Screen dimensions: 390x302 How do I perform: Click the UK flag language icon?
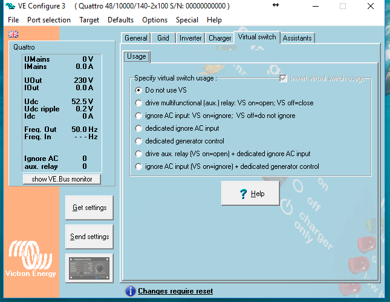(13, 34)
